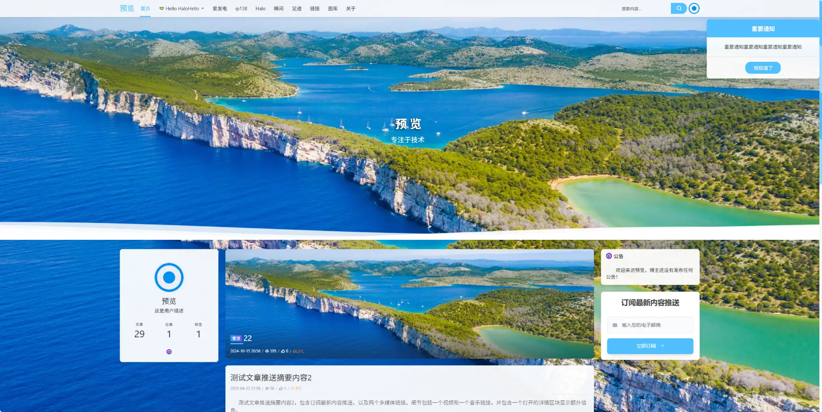The width and height of the screenshot is (822, 412).
Task: Expand the Hello HaloHello dropdown menu
Action: click(x=182, y=8)
